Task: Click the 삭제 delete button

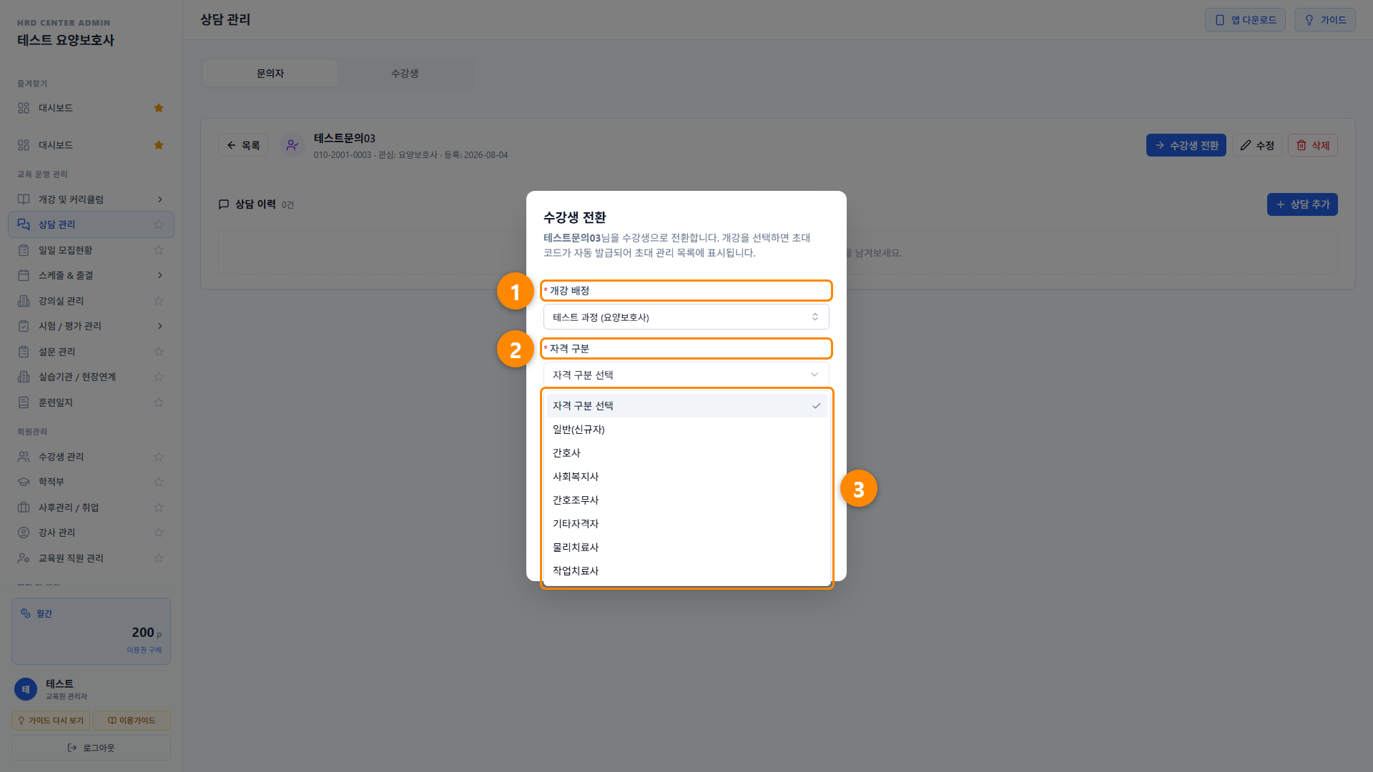Action: (1313, 145)
